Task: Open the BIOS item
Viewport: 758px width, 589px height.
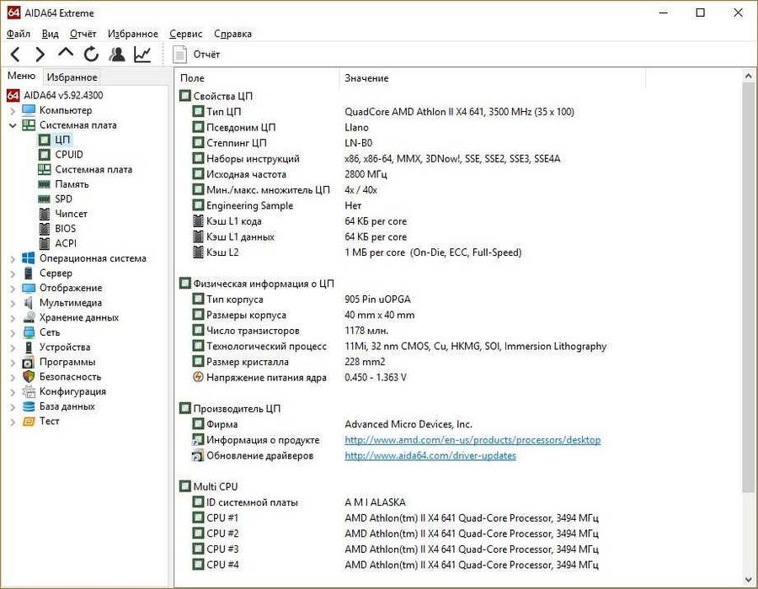Action: 65,229
